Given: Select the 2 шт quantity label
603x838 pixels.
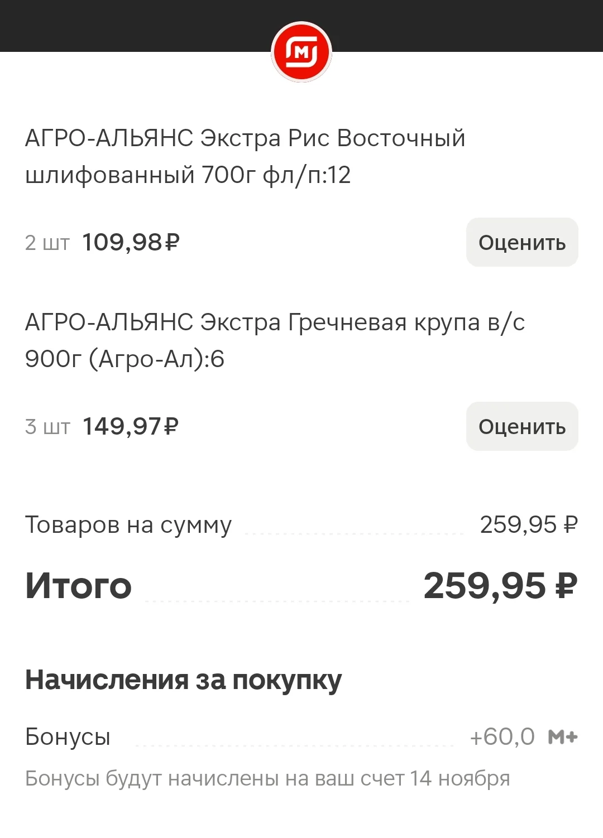Looking at the screenshot, I should 47,243.
